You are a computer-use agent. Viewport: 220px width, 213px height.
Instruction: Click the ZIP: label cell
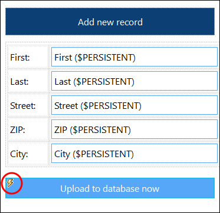(x=28, y=129)
